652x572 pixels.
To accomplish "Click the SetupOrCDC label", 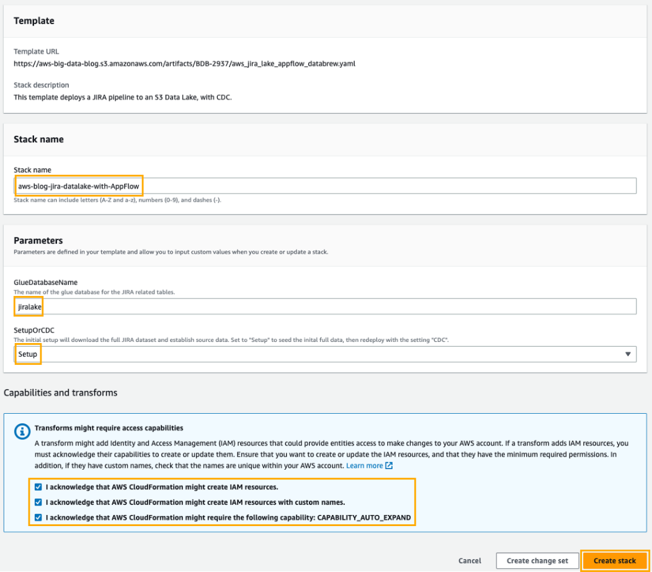I will point(34,330).
